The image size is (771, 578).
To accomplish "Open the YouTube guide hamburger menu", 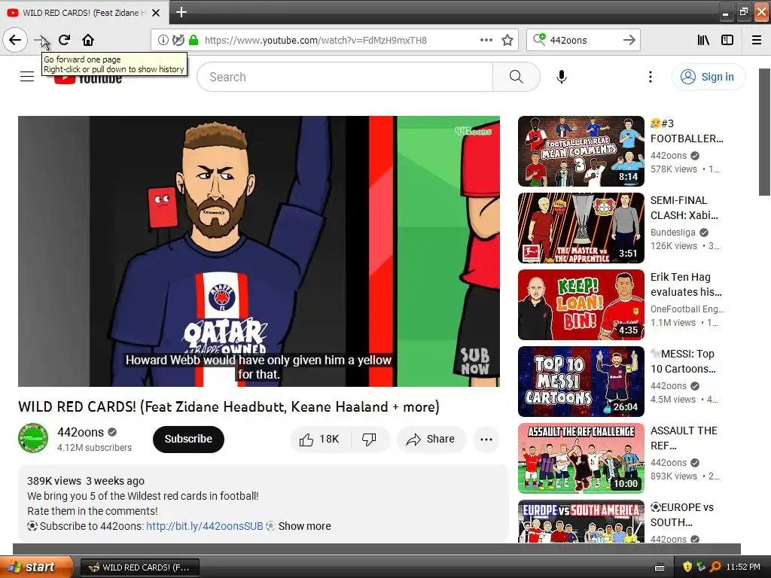I will (27, 77).
